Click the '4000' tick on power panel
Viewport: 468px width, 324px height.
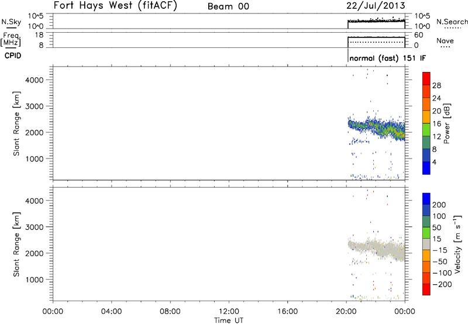tap(35, 80)
